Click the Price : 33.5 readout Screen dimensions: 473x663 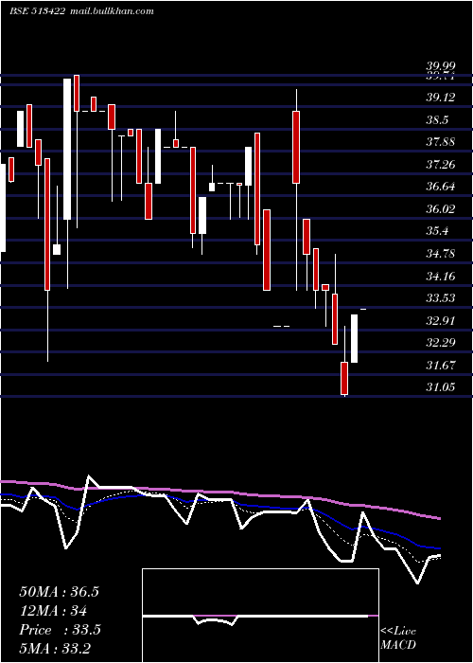click(60, 630)
